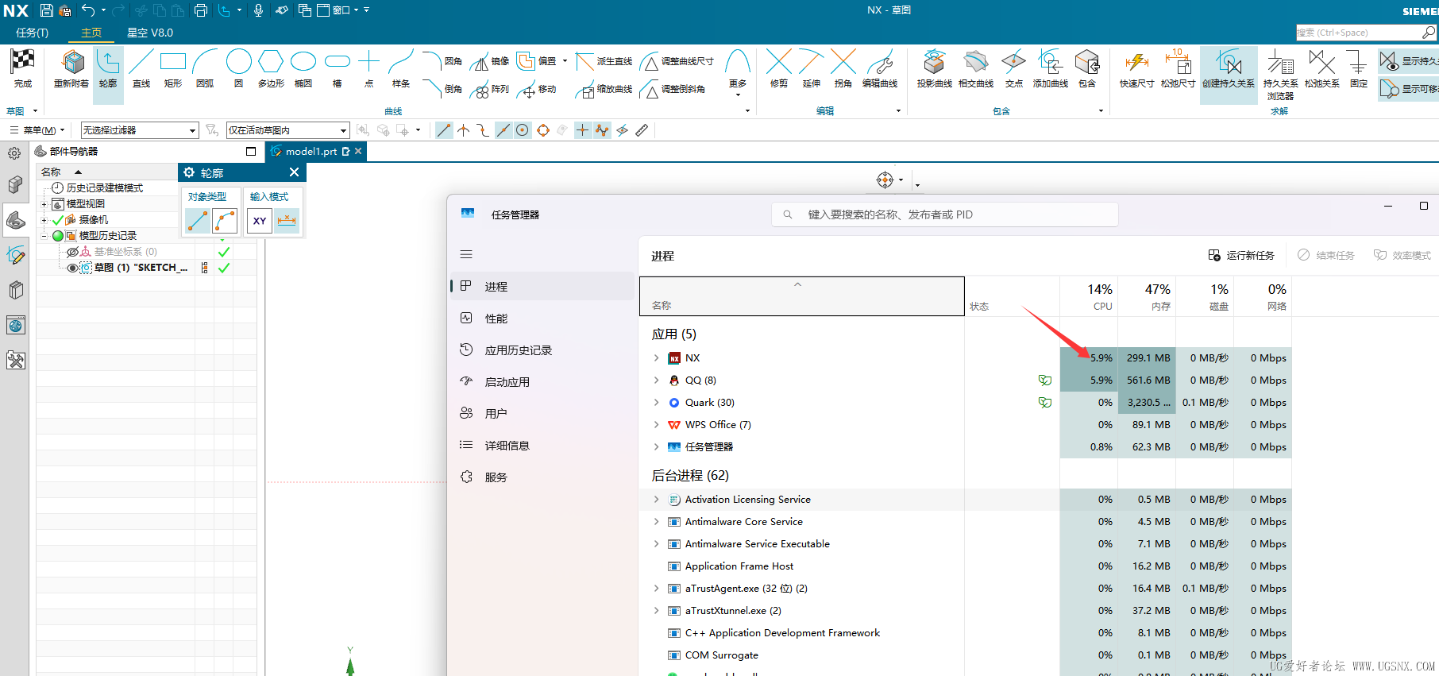Click 结束任务 in Task Manager
This screenshot has height=676, width=1439.
click(x=1325, y=255)
